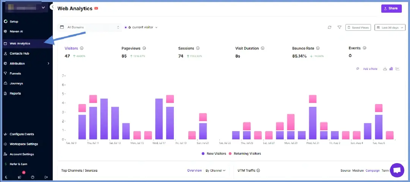Select the Source UTM tab
This screenshot has width=410, height=182.
345,171
